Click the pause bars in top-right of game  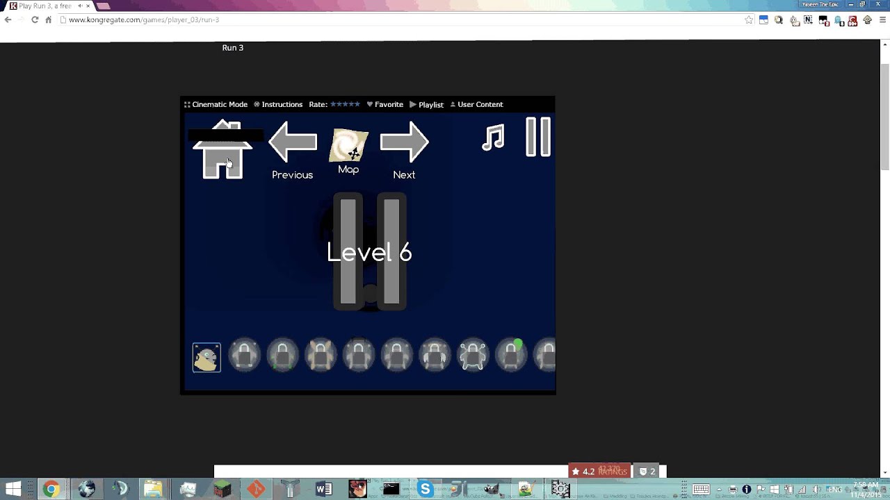click(538, 136)
